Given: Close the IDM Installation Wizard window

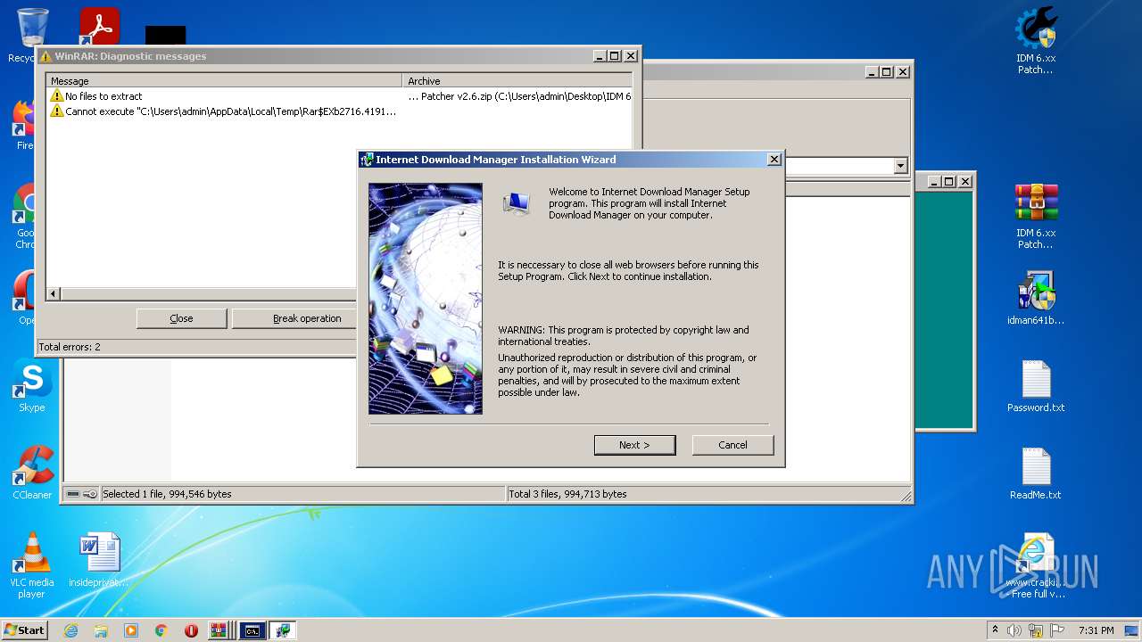Looking at the screenshot, I should tap(774, 160).
